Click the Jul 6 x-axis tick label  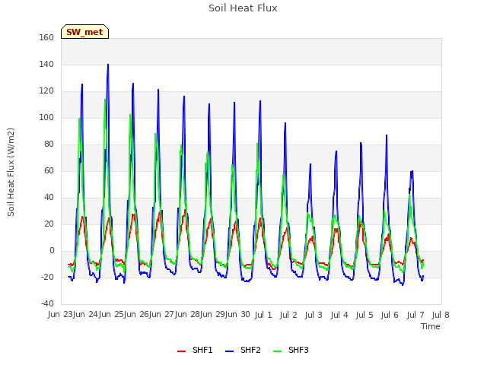pos(390,315)
